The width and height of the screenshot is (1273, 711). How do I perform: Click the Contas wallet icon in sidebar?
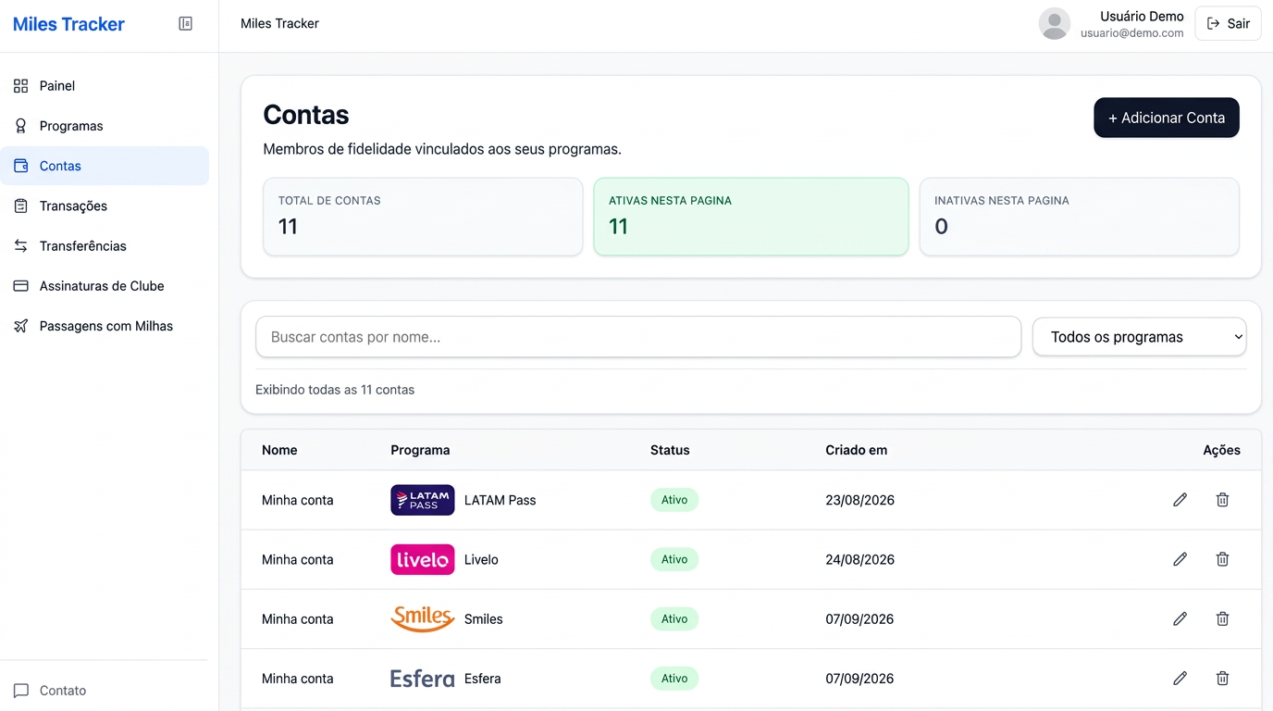coord(20,166)
